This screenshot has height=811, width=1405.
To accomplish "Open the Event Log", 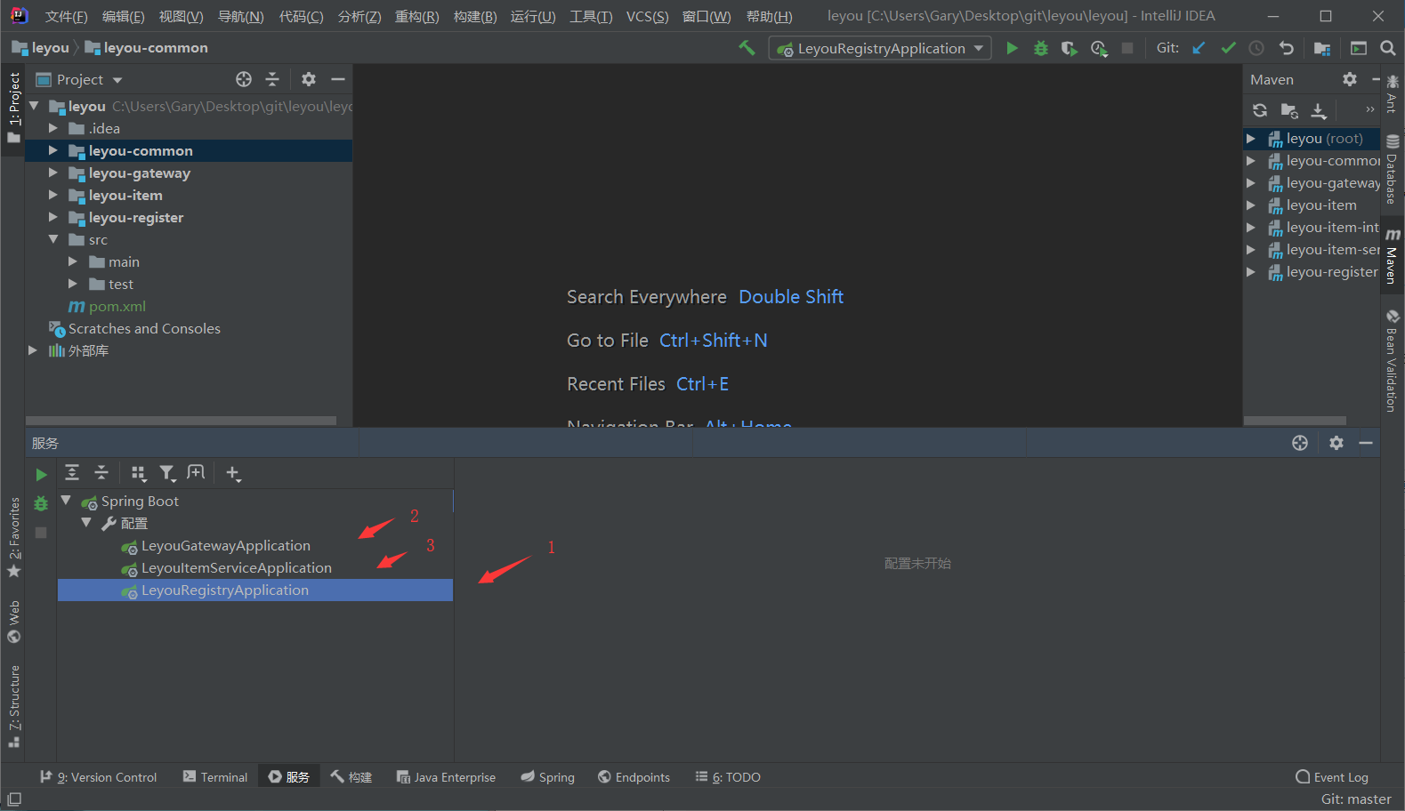I will 1332,776.
